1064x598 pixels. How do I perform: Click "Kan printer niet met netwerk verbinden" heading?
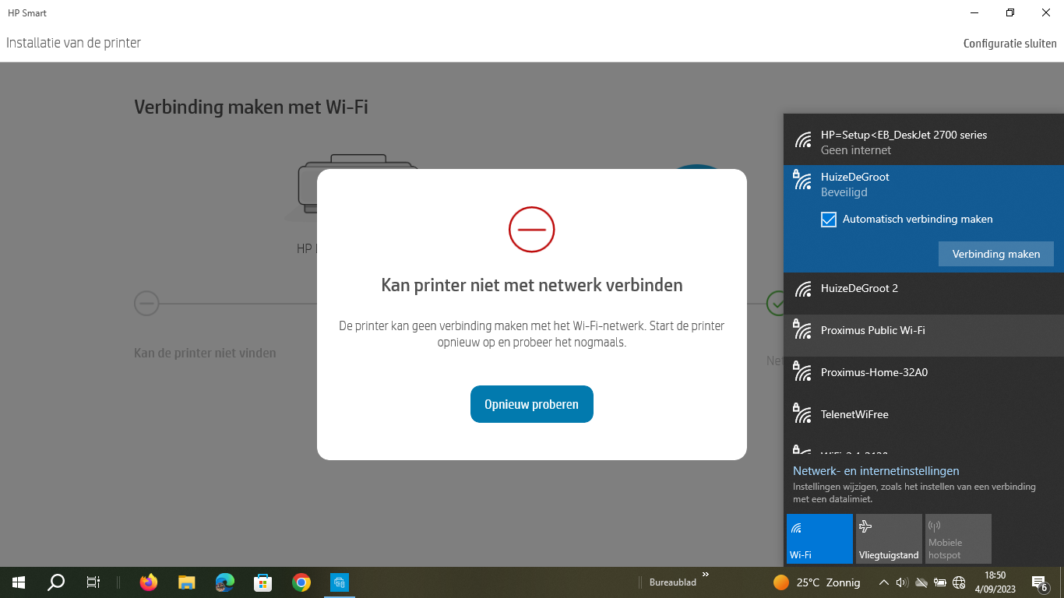point(532,285)
